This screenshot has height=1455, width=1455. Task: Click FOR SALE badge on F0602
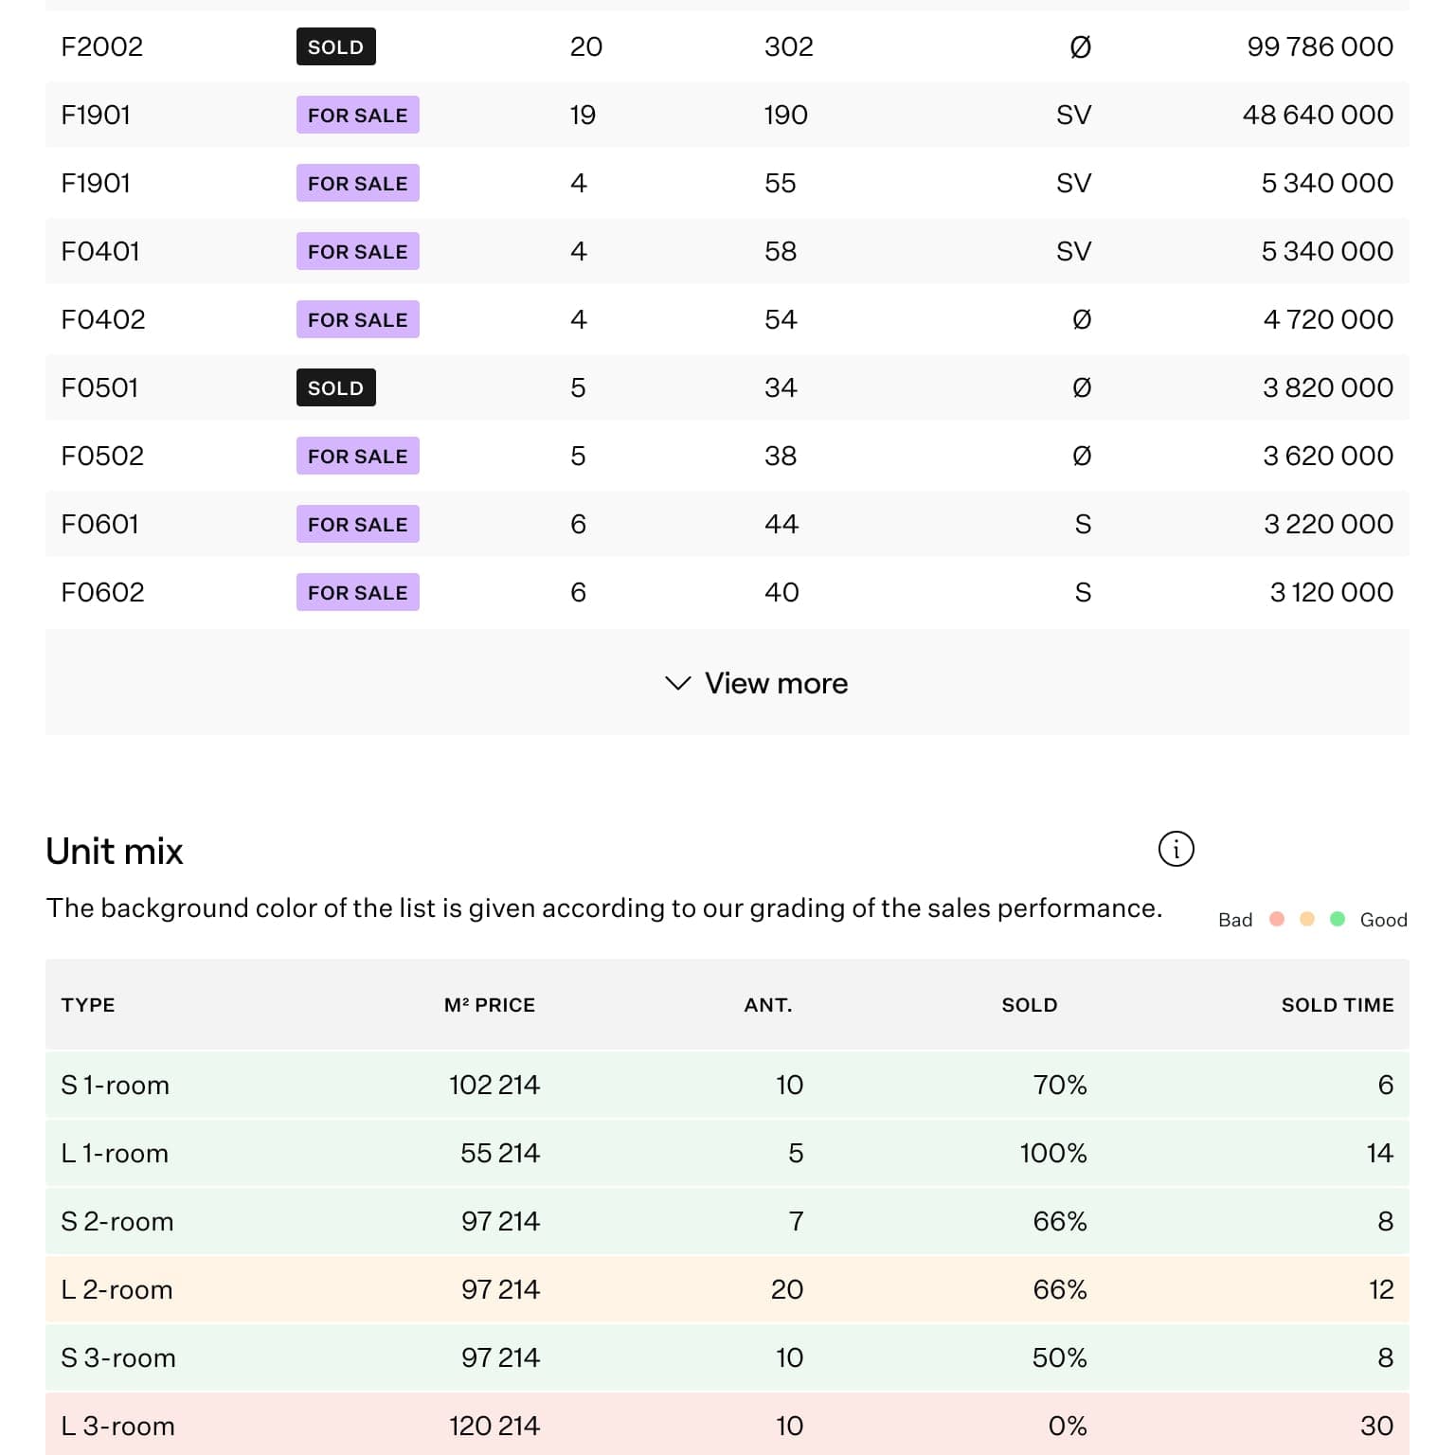click(357, 592)
